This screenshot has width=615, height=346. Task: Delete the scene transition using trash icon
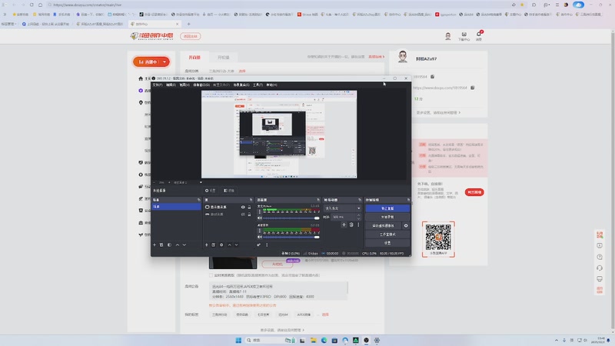pyautogui.click(x=351, y=225)
